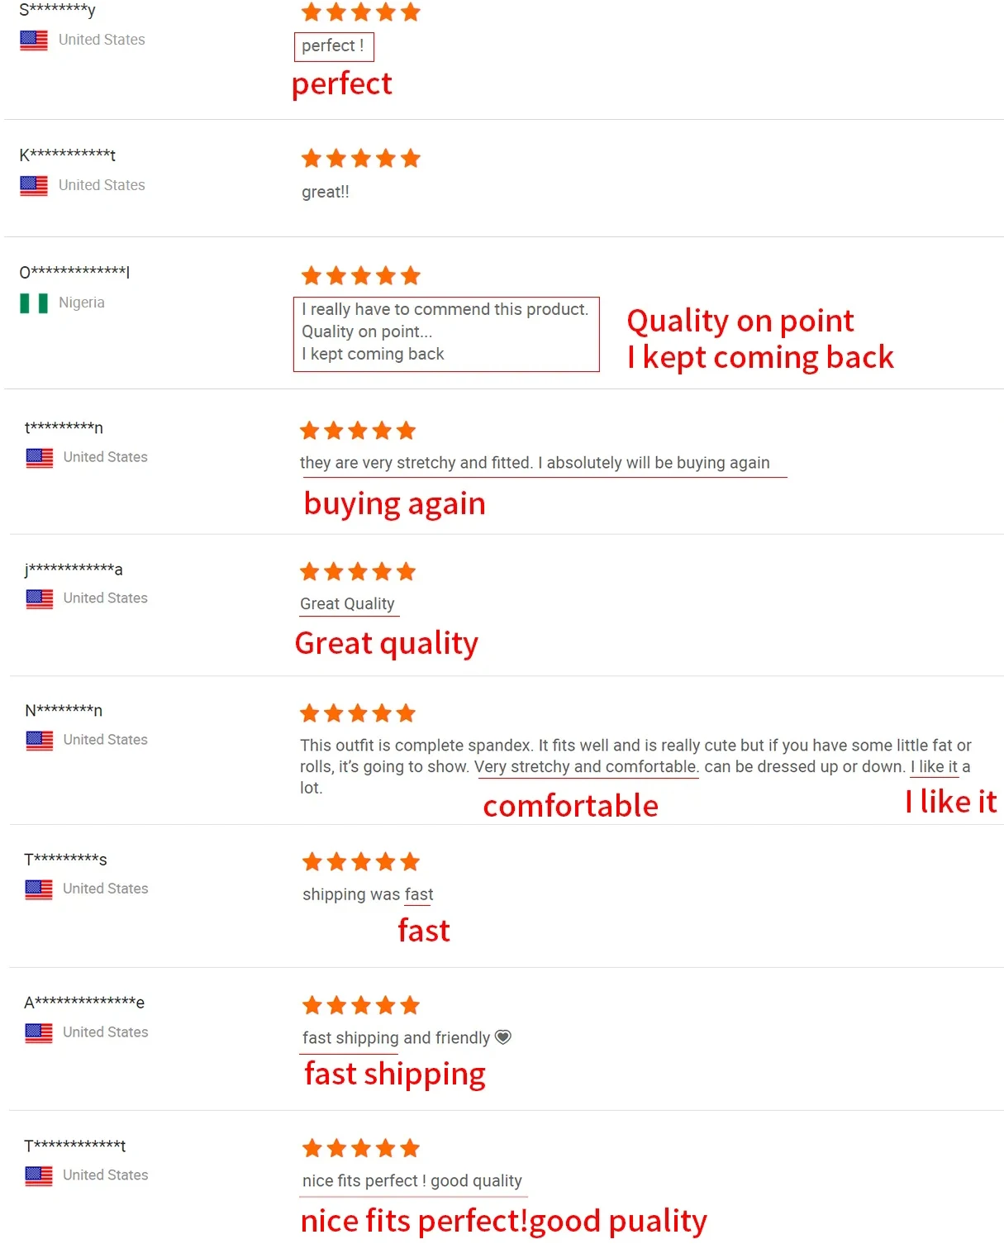The height and width of the screenshot is (1244, 1004).
Task: Click username T************t at the bottom
Action: [x=75, y=1146]
